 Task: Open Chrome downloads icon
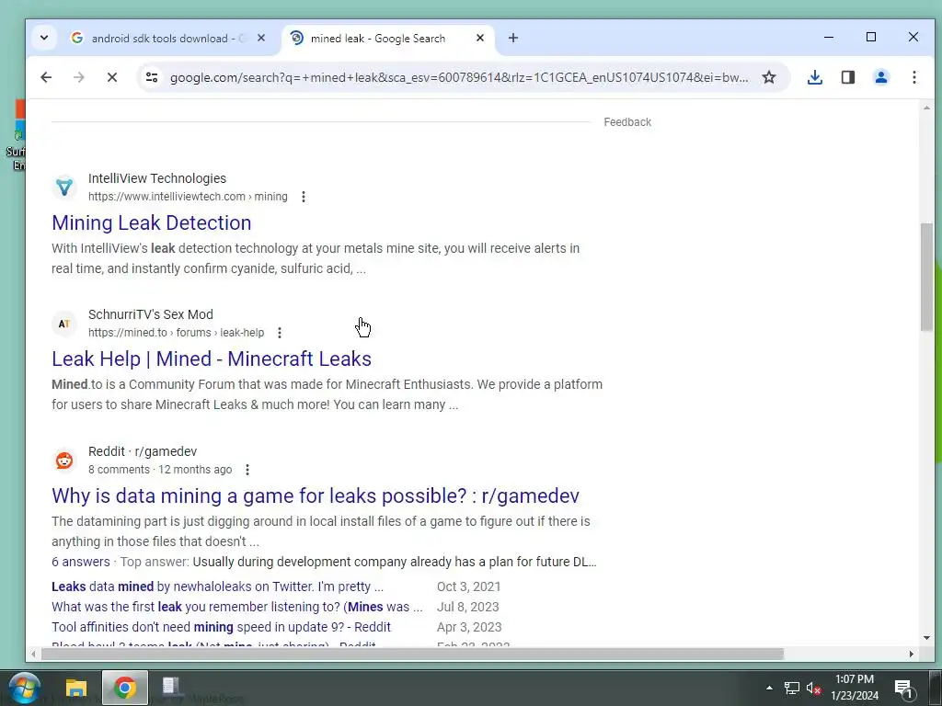(815, 77)
